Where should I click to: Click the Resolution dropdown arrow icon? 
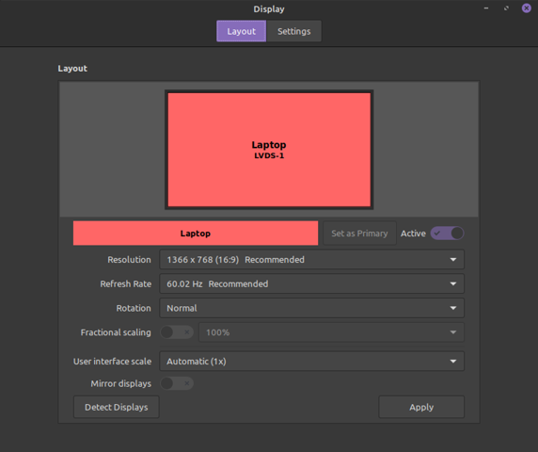(453, 260)
